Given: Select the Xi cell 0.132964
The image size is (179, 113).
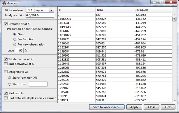Looking at the screenshot, I should (77, 47).
